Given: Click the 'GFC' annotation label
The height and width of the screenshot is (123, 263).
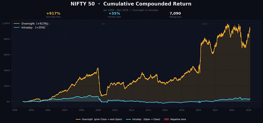Looking at the screenshot, I should (x=103, y=24).
